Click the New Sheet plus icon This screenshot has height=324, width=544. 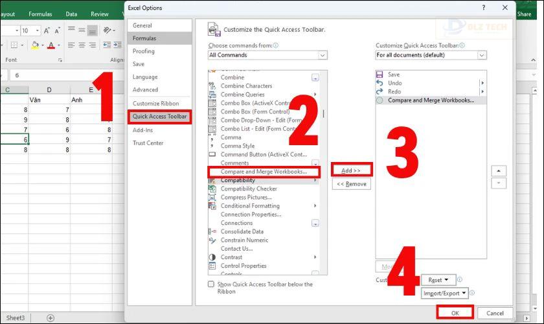pos(51,318)
